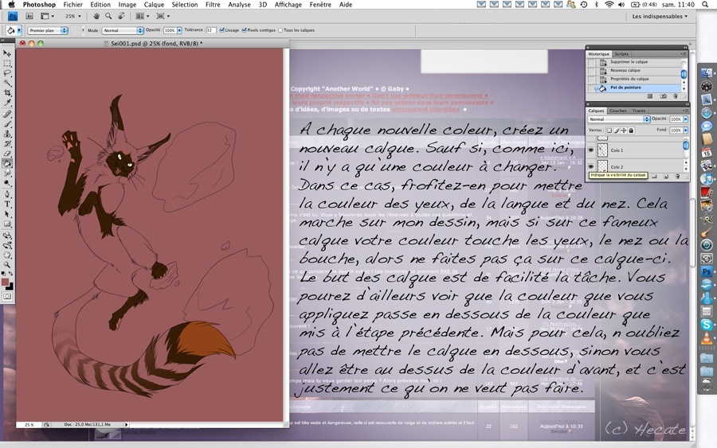Click the foreground color swatch
Image resolution: width=717 pixels, height=448 pixels.
click(5, 282)
